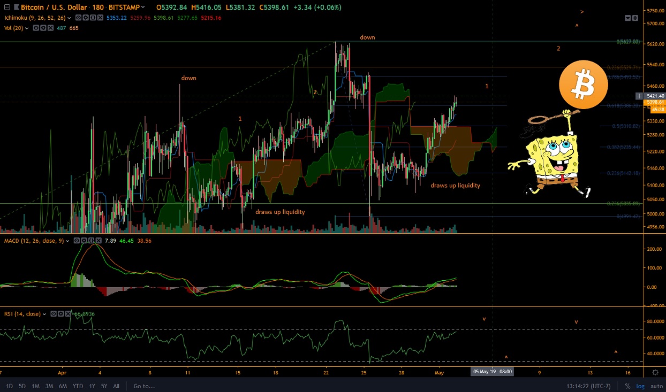Image resolution: width=666 pixels, height=392 pixels.
Task: Click the first 'draws up liquidity' annotation near 5050
Action: [280, 212]
